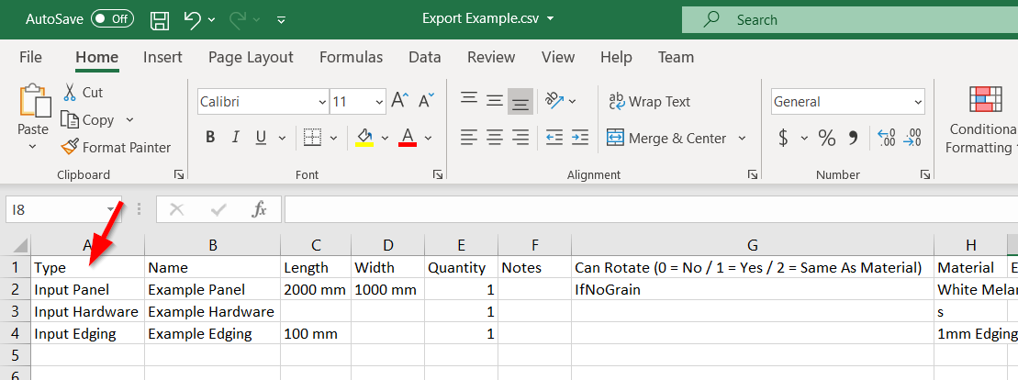Open the font name Calibri dropdown

coord(322,102)
